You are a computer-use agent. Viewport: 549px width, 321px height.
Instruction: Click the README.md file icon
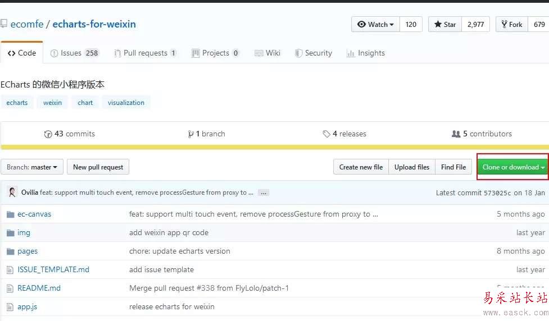tap(10, 288)
